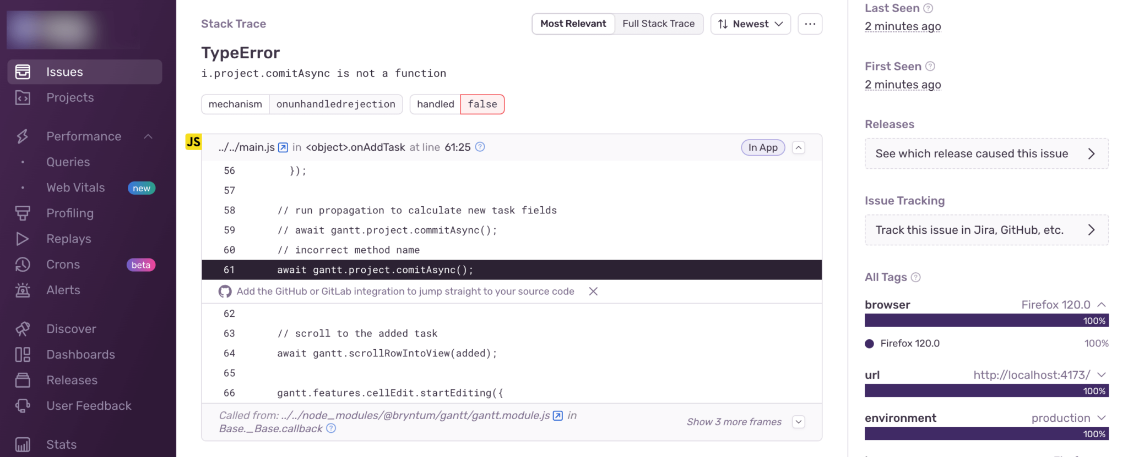Click See which release caused this issue
The image size is (1128, 457).
pyautogui.click(x=986, y=153)
